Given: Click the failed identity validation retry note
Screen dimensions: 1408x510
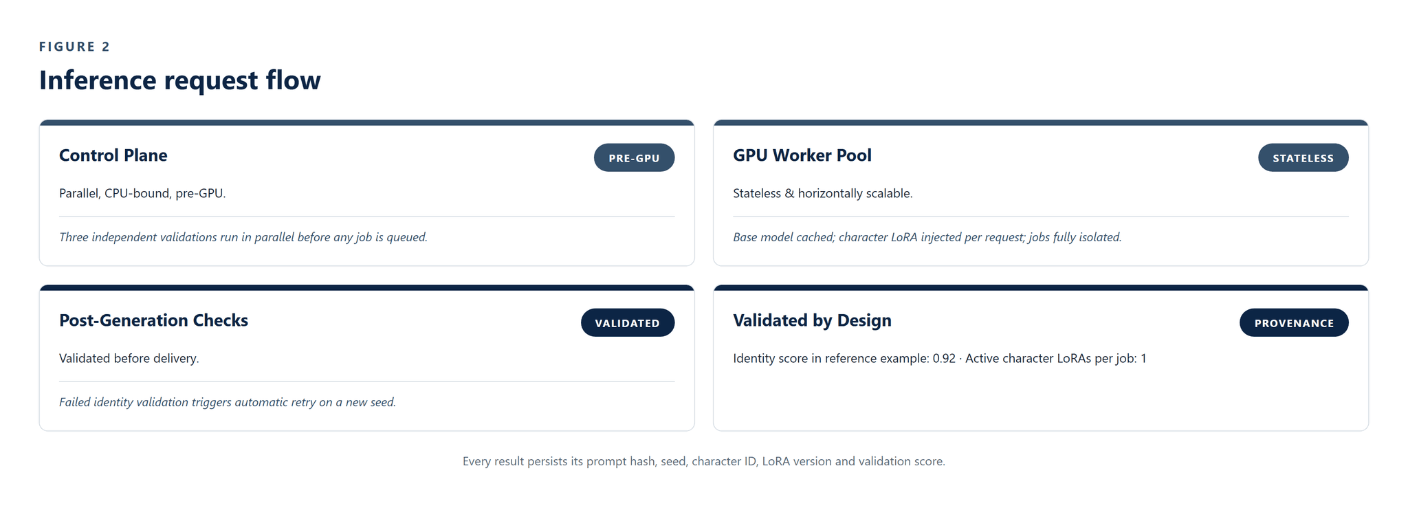Looking at the screenshot, I should pyautogui.click(x=228, y=402).
